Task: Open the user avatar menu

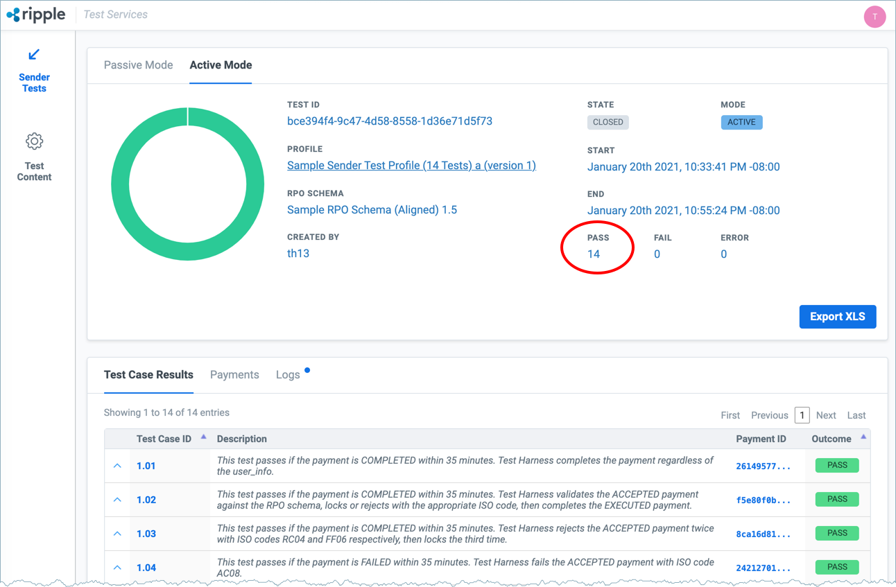Action: point(875,17)
